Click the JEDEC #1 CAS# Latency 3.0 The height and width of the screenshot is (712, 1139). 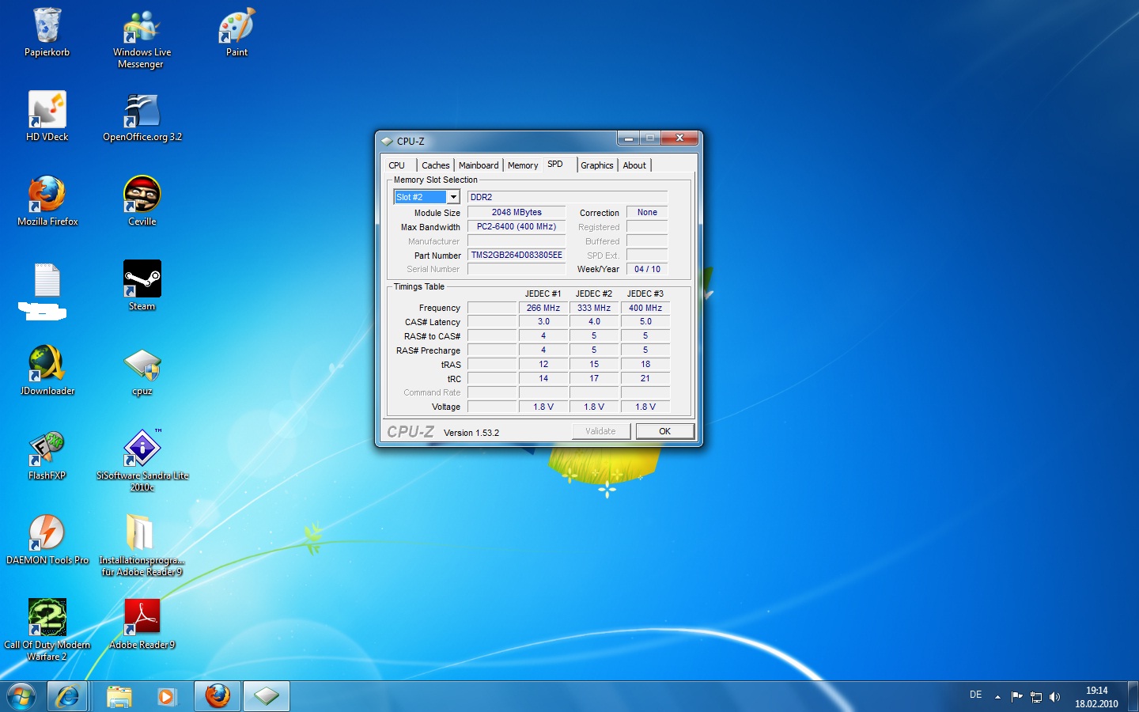point(543,321)
